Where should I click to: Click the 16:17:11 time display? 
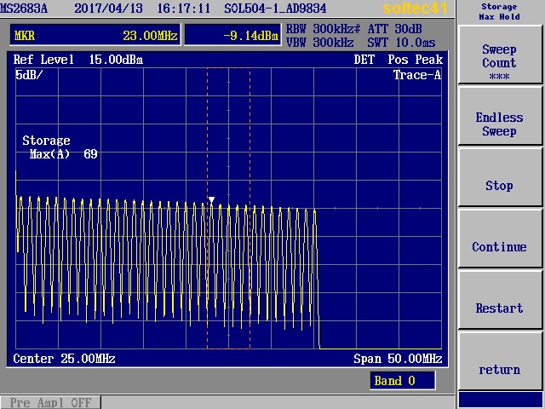pyautogui.click(x=184, y=9)
